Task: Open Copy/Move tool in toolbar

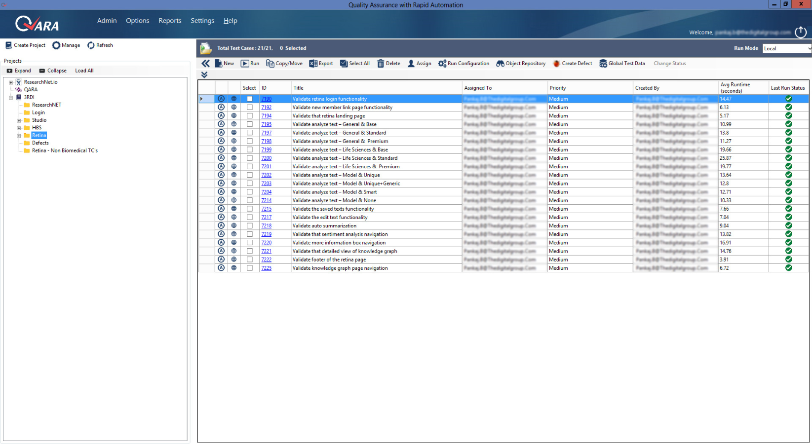Action: pos(270,64)
